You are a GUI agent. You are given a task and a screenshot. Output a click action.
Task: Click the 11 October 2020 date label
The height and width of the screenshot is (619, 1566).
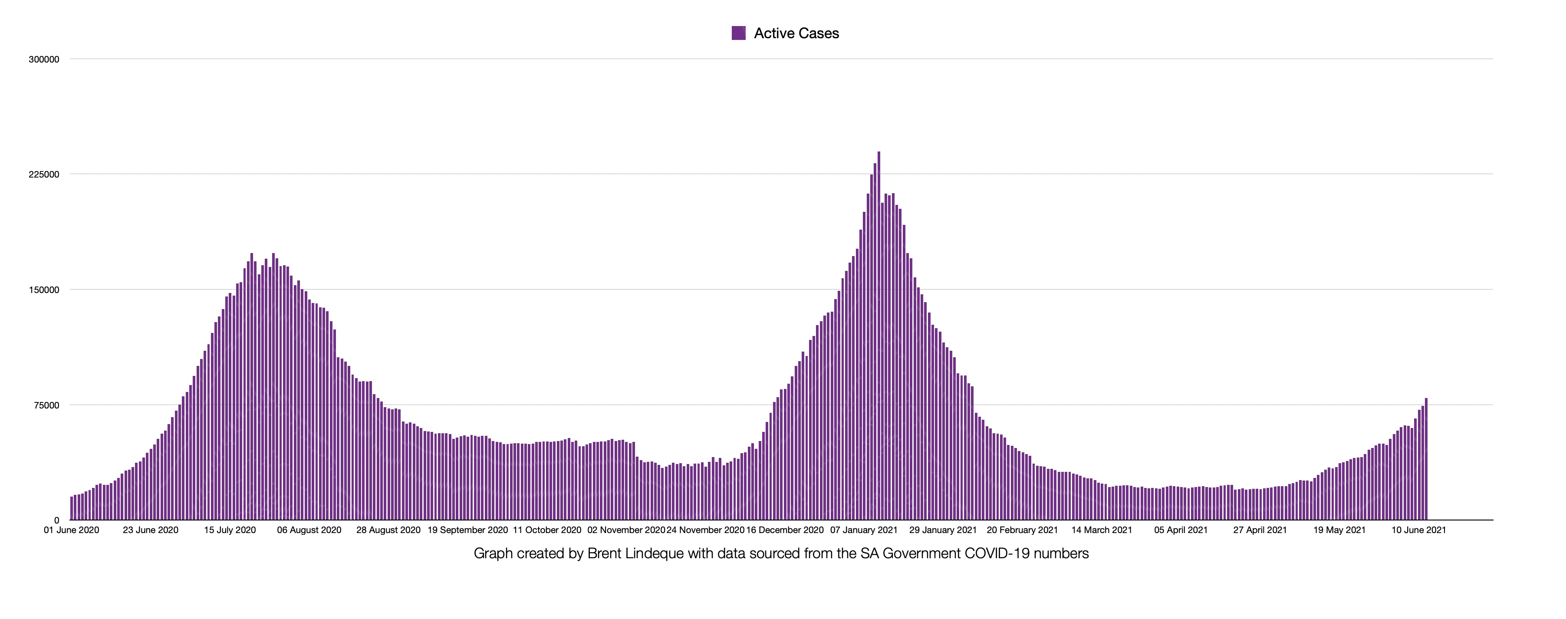click(x=546, y=530)
